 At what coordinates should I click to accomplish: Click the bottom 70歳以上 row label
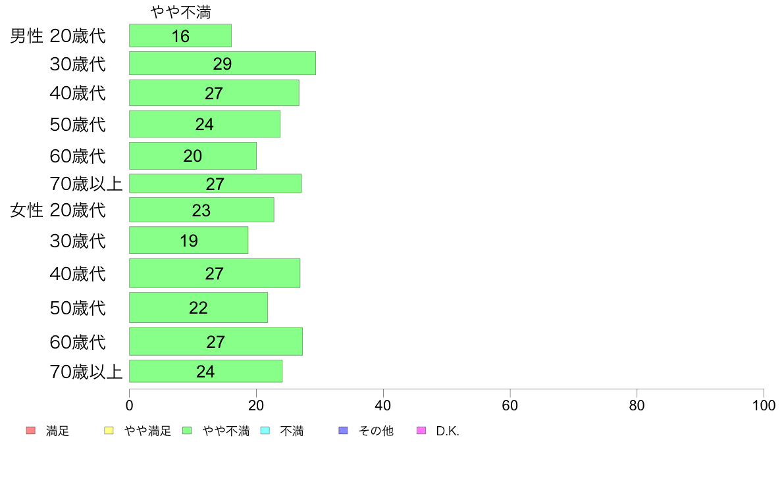(x=86, y=372)
